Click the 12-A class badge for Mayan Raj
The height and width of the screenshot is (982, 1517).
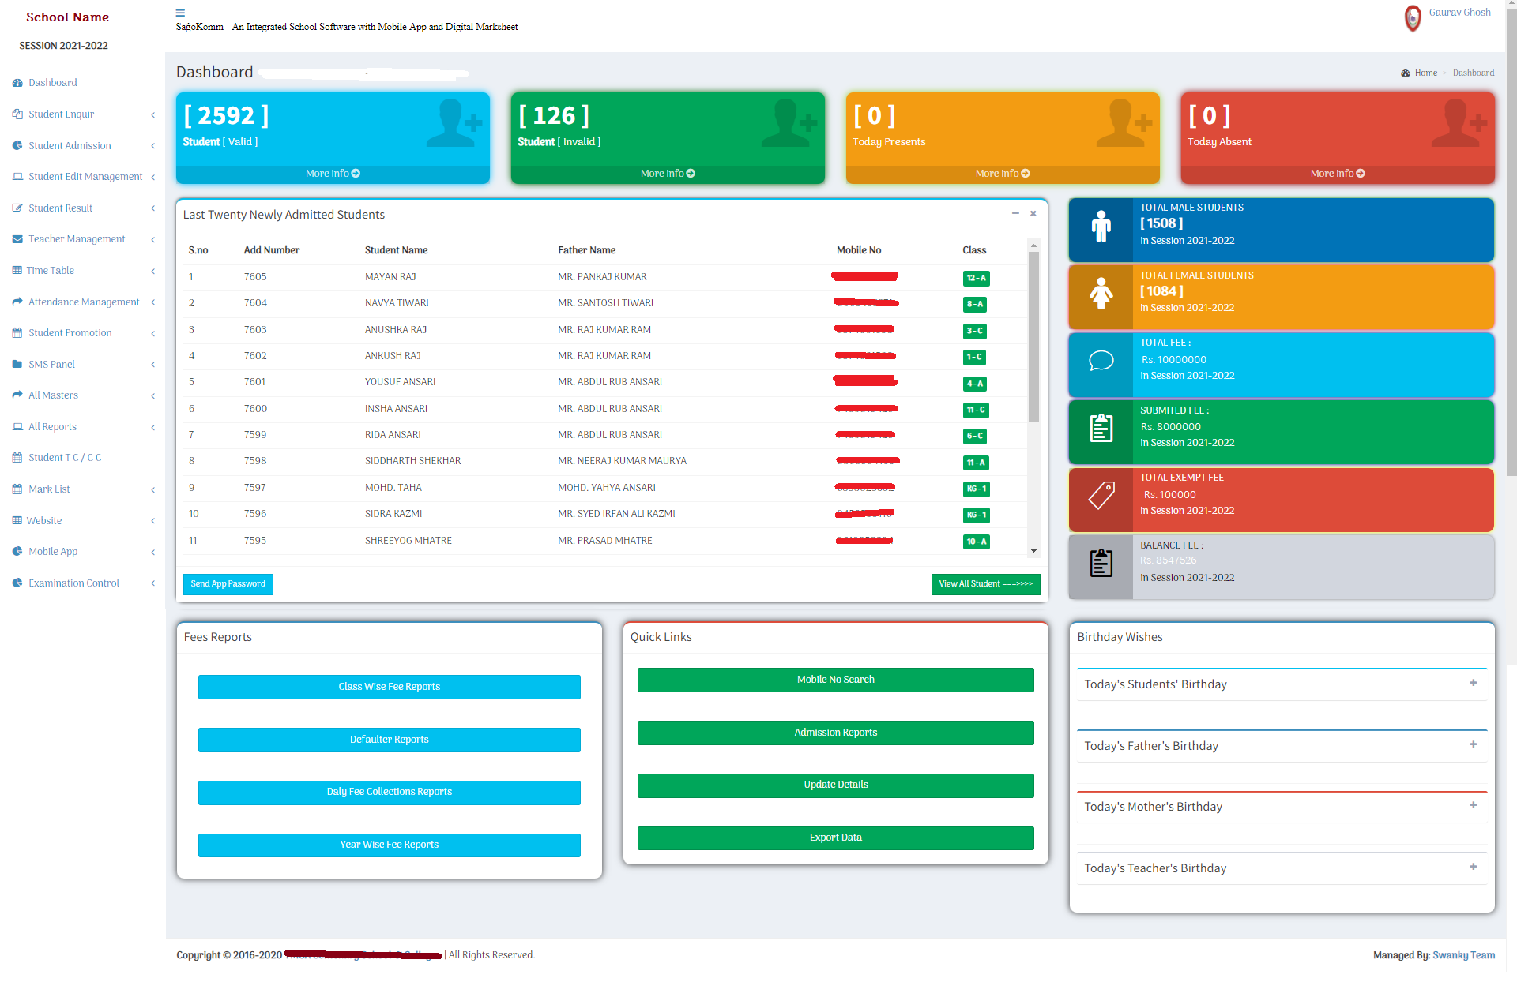[977, 278]
